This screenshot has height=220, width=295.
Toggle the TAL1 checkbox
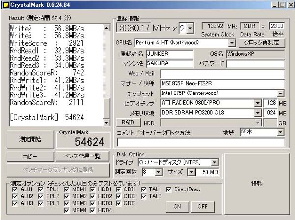144,189
